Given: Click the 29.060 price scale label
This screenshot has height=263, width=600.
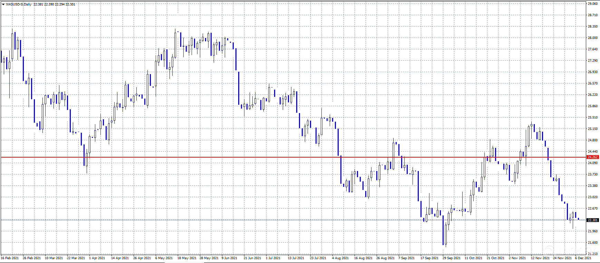Looking at the screenshot, I should tap(592, 4).
